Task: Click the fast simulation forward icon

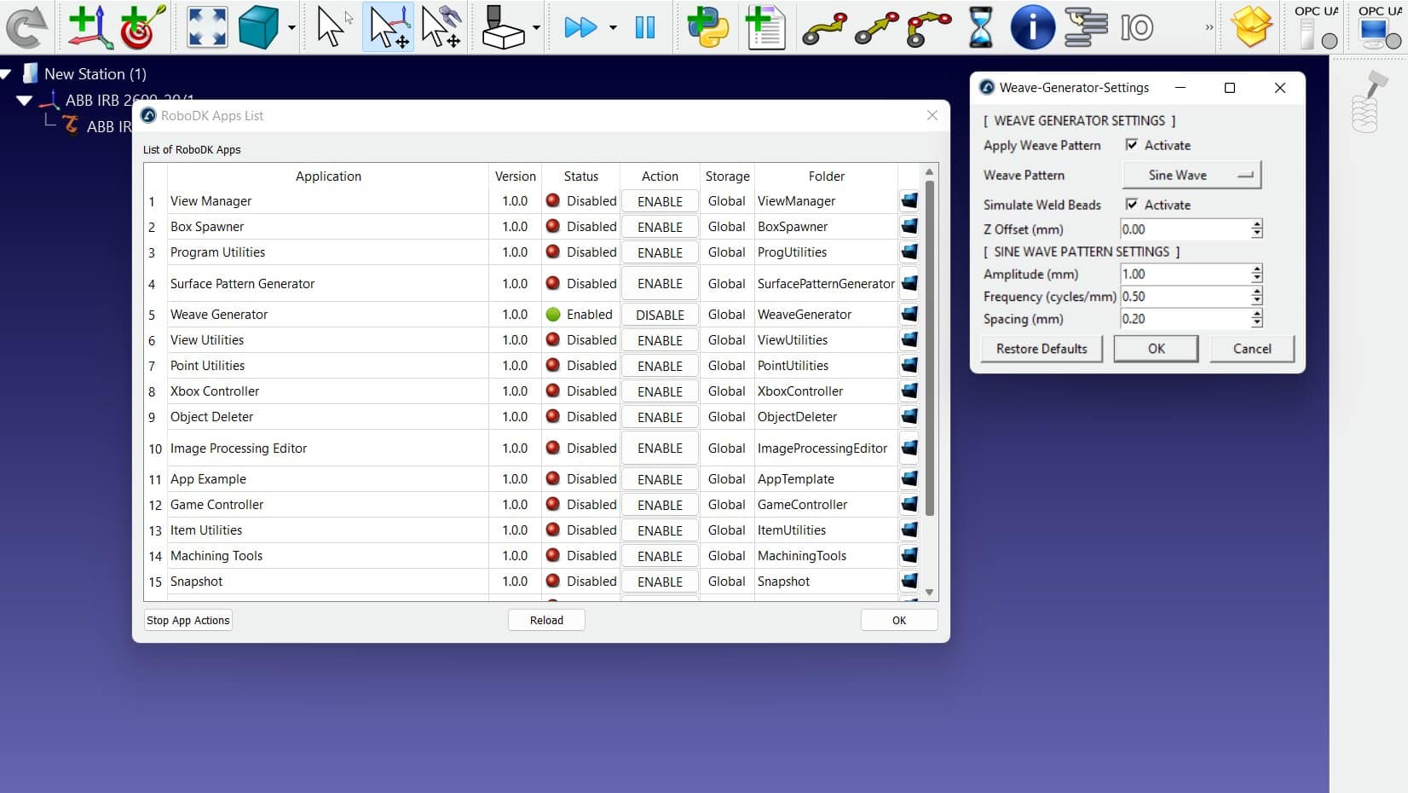Action: (580, 27)
